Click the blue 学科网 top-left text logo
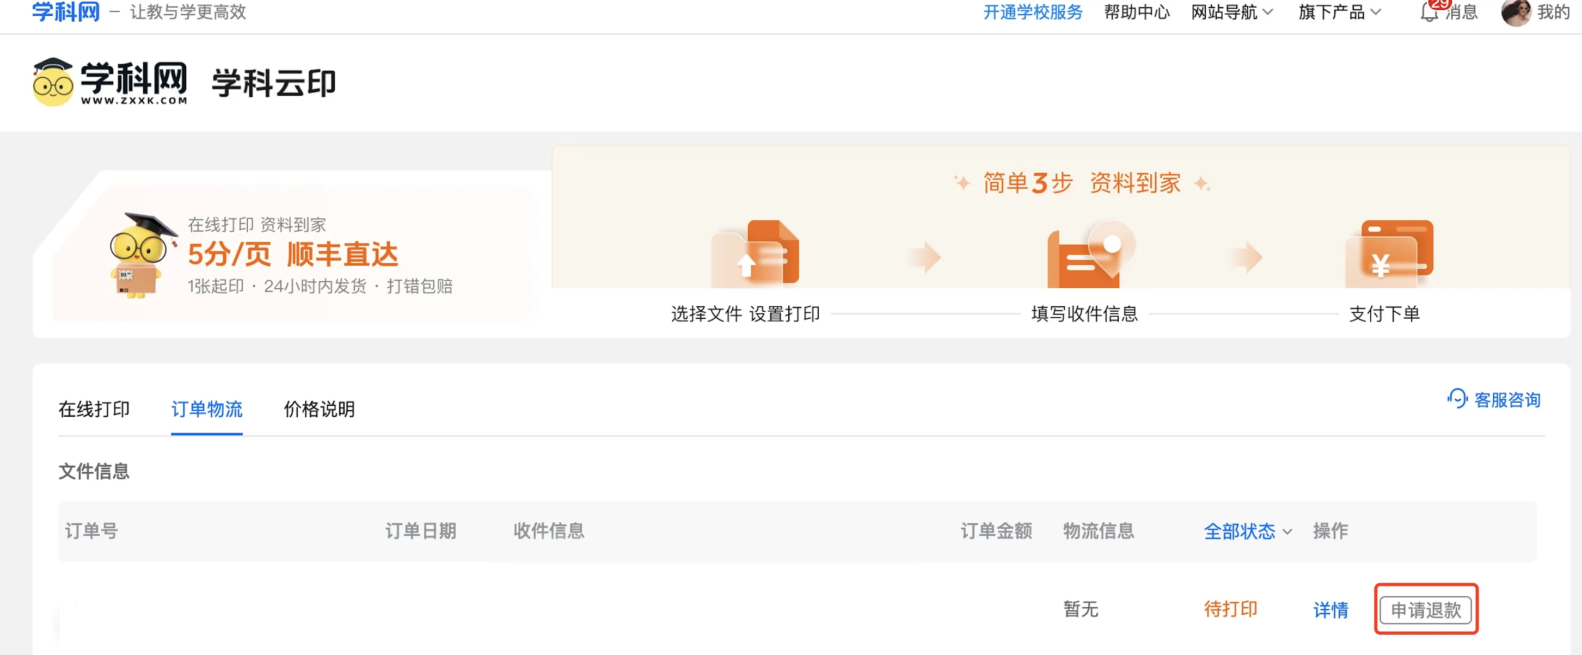Image resolution: width=1582 pixels, height=655 pixels. (x=66, y=13)
